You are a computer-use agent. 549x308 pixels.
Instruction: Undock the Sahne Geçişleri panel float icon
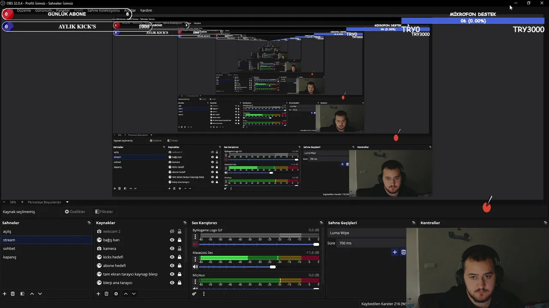tap(413, 223)
